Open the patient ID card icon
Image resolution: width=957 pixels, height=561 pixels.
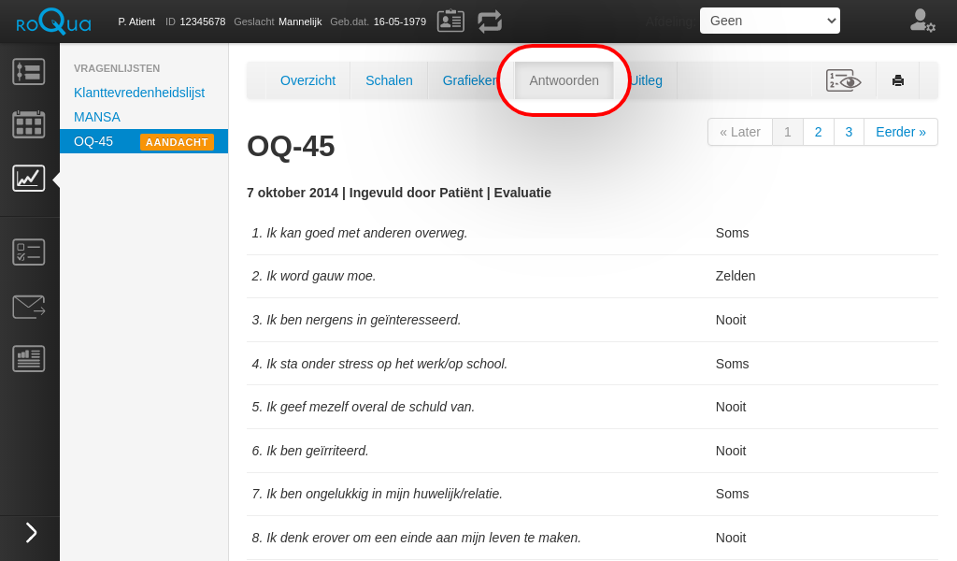[451, 22]
